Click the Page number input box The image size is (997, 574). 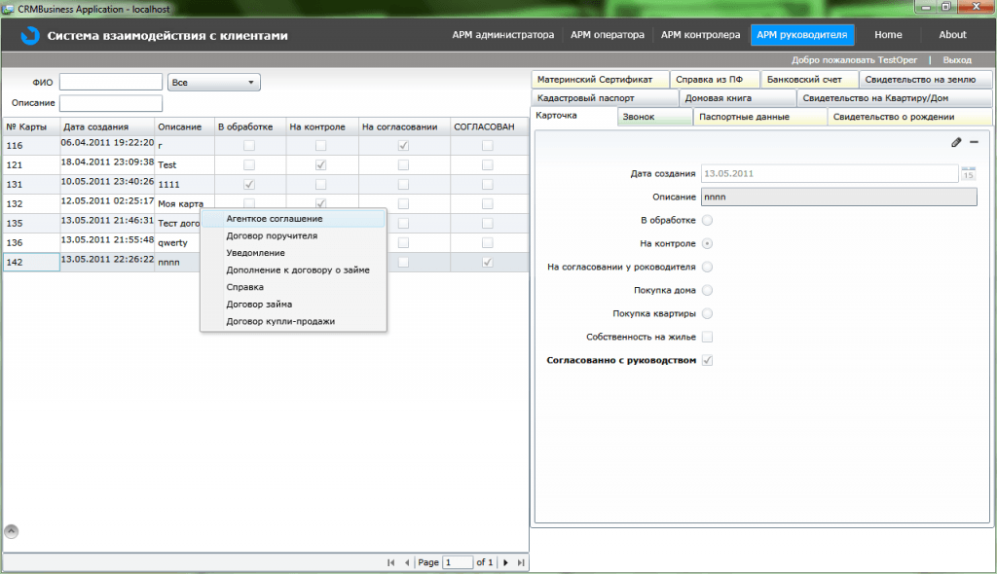pyautogui.click(x=459, y=562)
